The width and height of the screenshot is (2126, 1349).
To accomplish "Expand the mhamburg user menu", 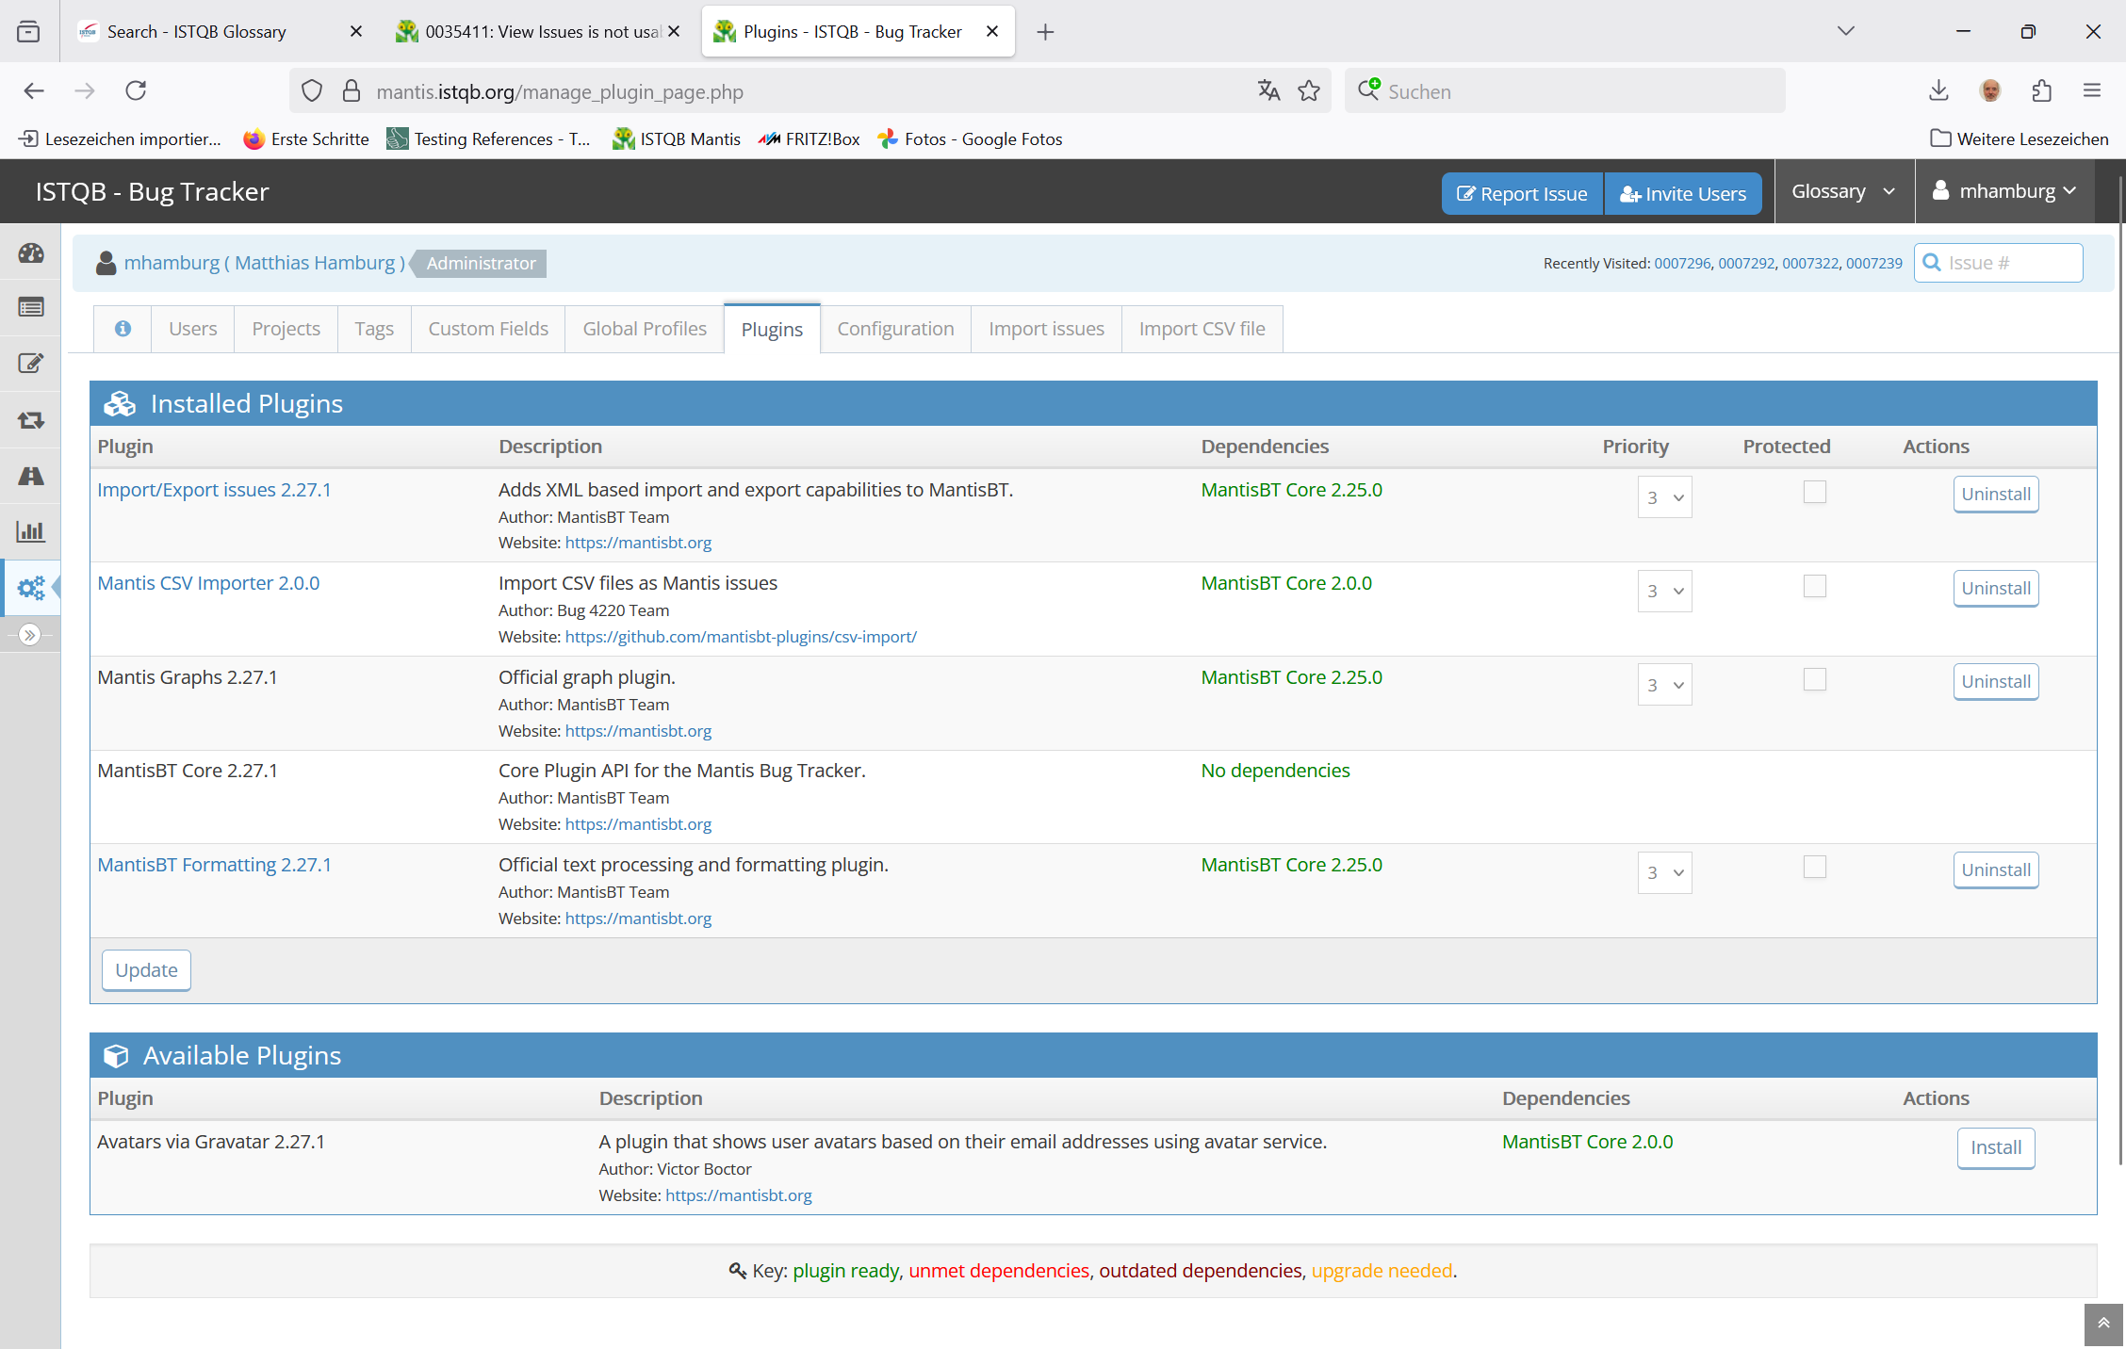I will 2004,191.
